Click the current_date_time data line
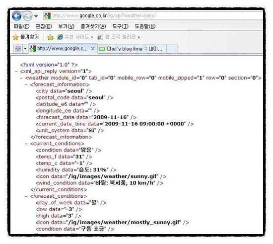273x244 pixels. [x=115, y=124]
